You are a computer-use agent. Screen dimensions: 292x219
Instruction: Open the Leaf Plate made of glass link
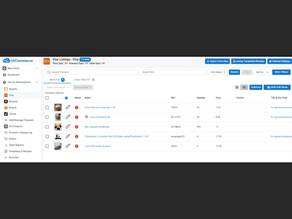tap(97, 146)
